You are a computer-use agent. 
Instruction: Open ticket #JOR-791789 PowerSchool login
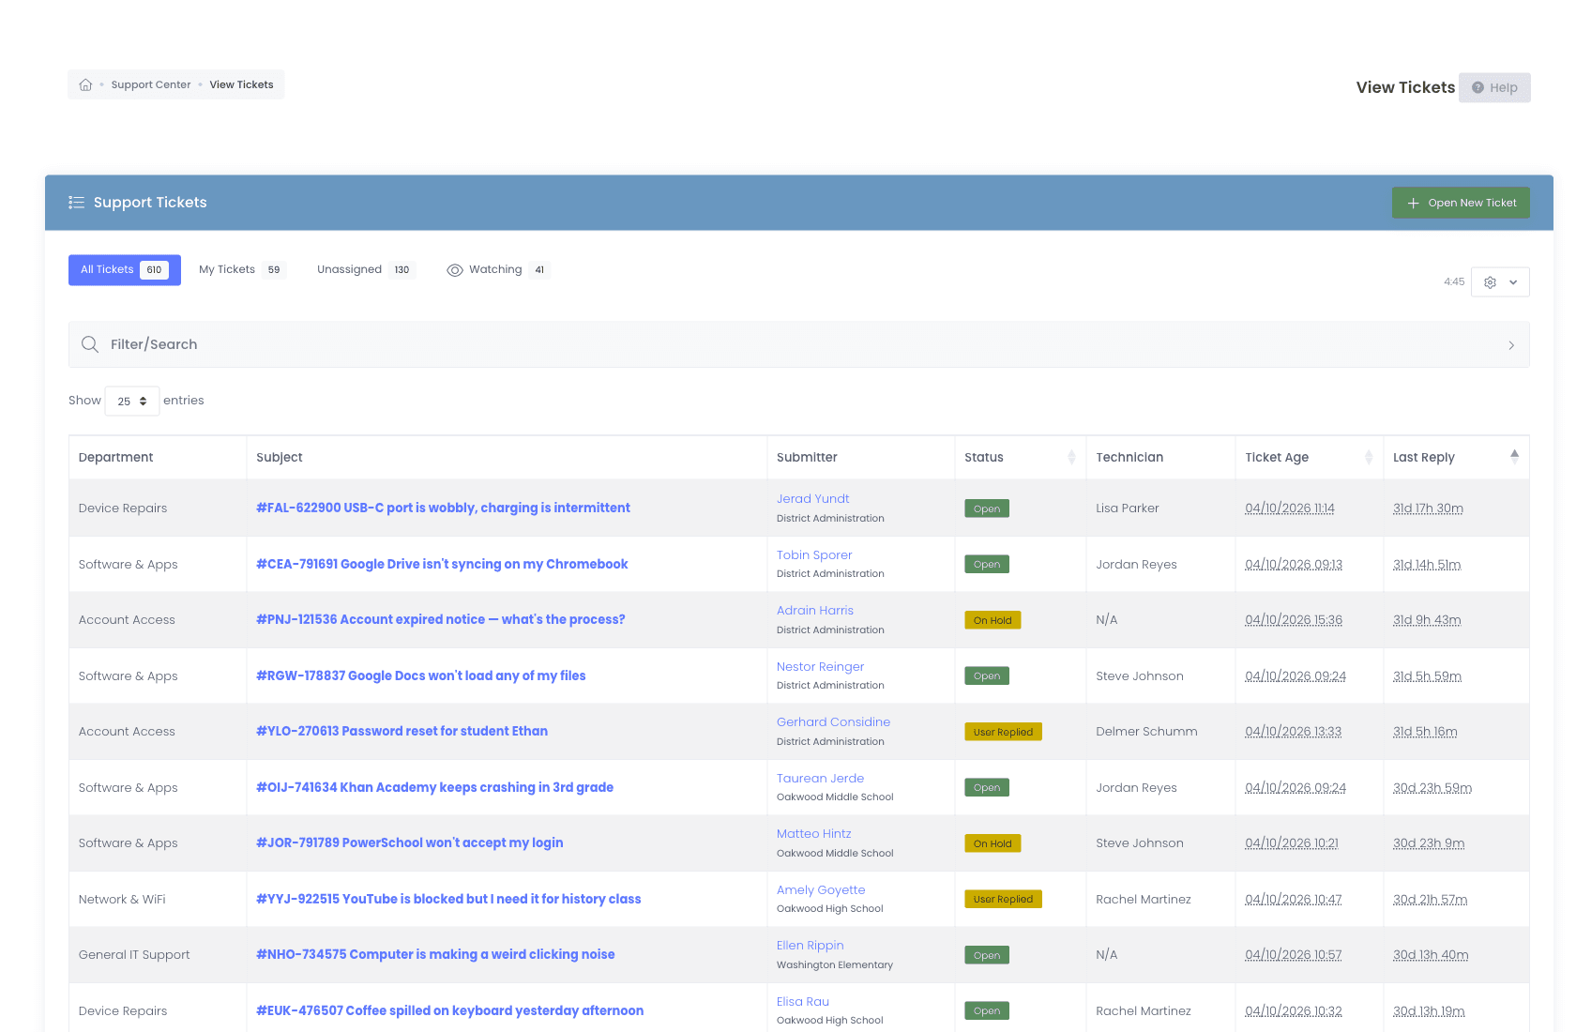coord(410,842)
